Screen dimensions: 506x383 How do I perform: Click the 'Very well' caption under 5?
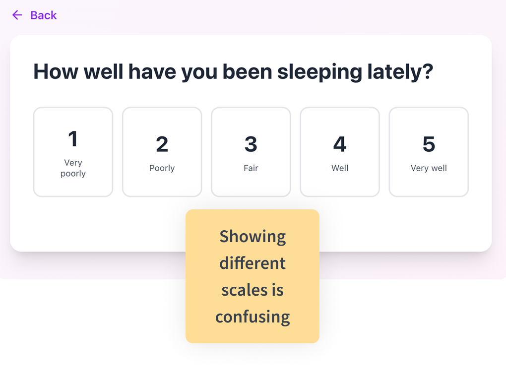[429, 168]
